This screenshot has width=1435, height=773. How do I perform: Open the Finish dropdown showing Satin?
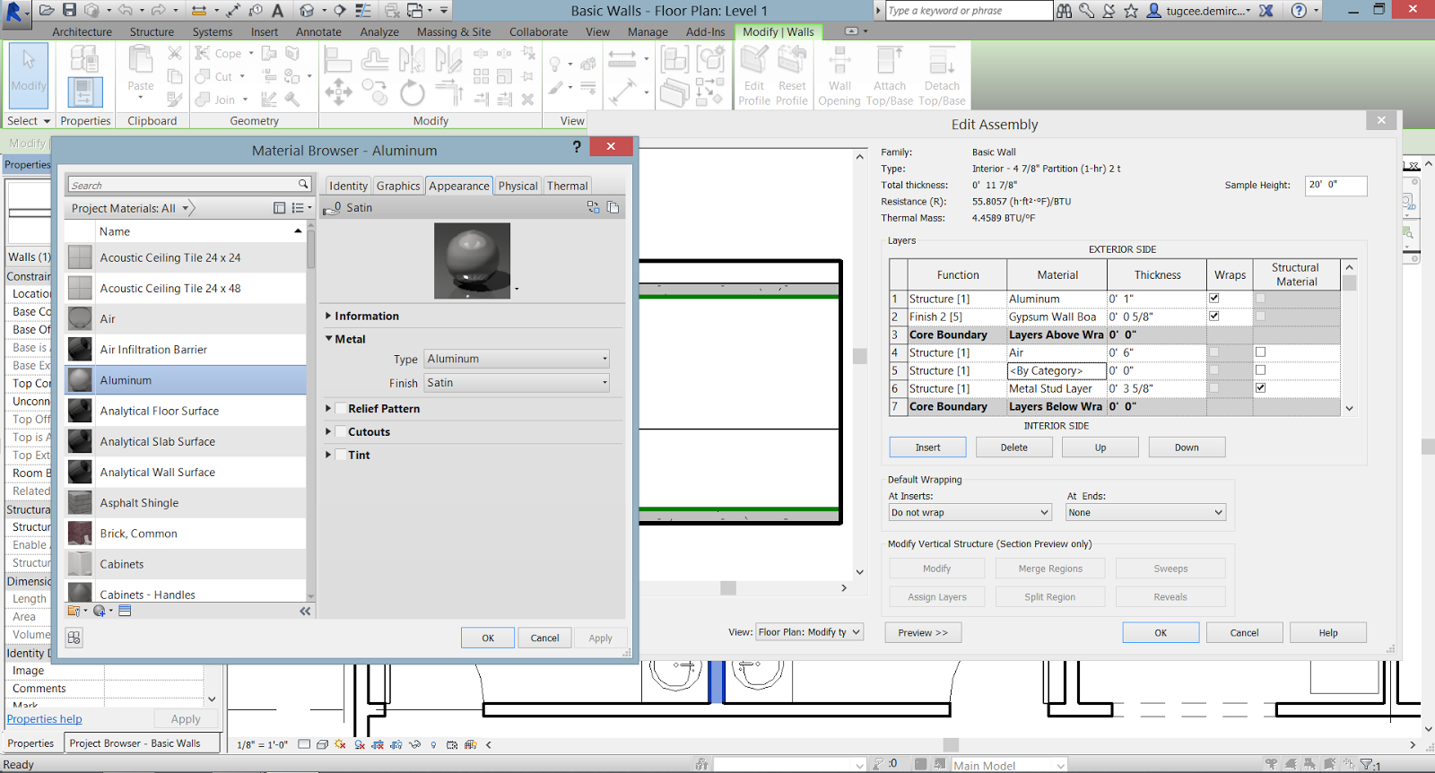[x=517, y=383]
